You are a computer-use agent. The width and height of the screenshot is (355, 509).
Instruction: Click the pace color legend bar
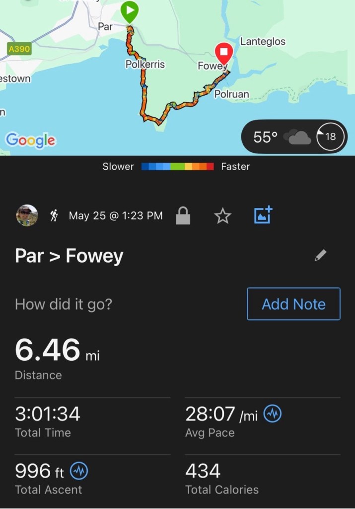177,167
